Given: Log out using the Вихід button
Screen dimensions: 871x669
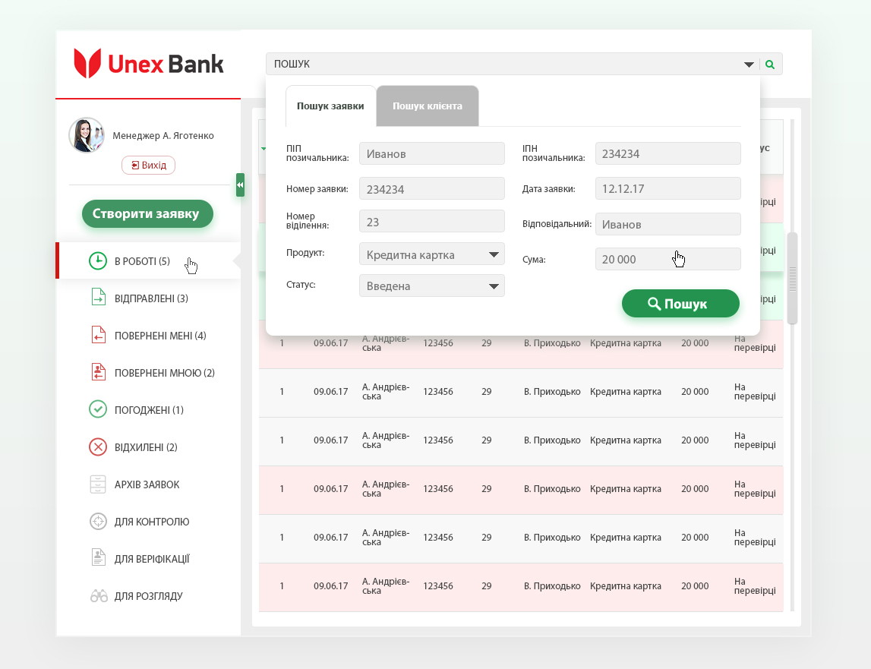Looking at the screenshot, I should [148, 165].
